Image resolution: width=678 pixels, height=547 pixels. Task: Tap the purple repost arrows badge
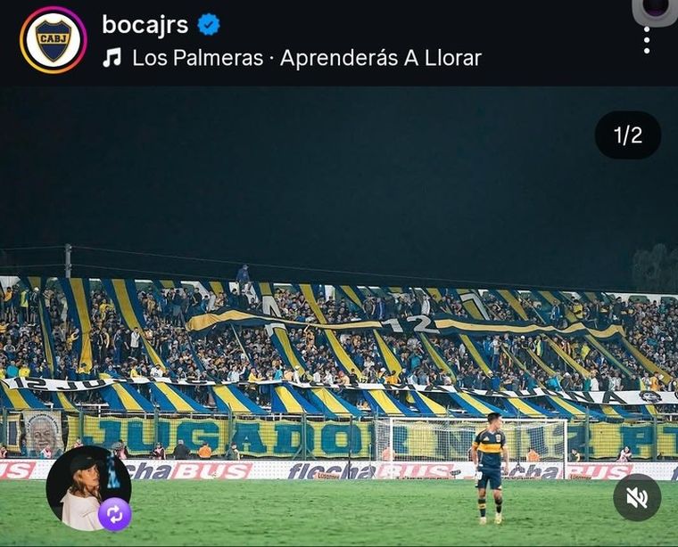pos(114,515)
